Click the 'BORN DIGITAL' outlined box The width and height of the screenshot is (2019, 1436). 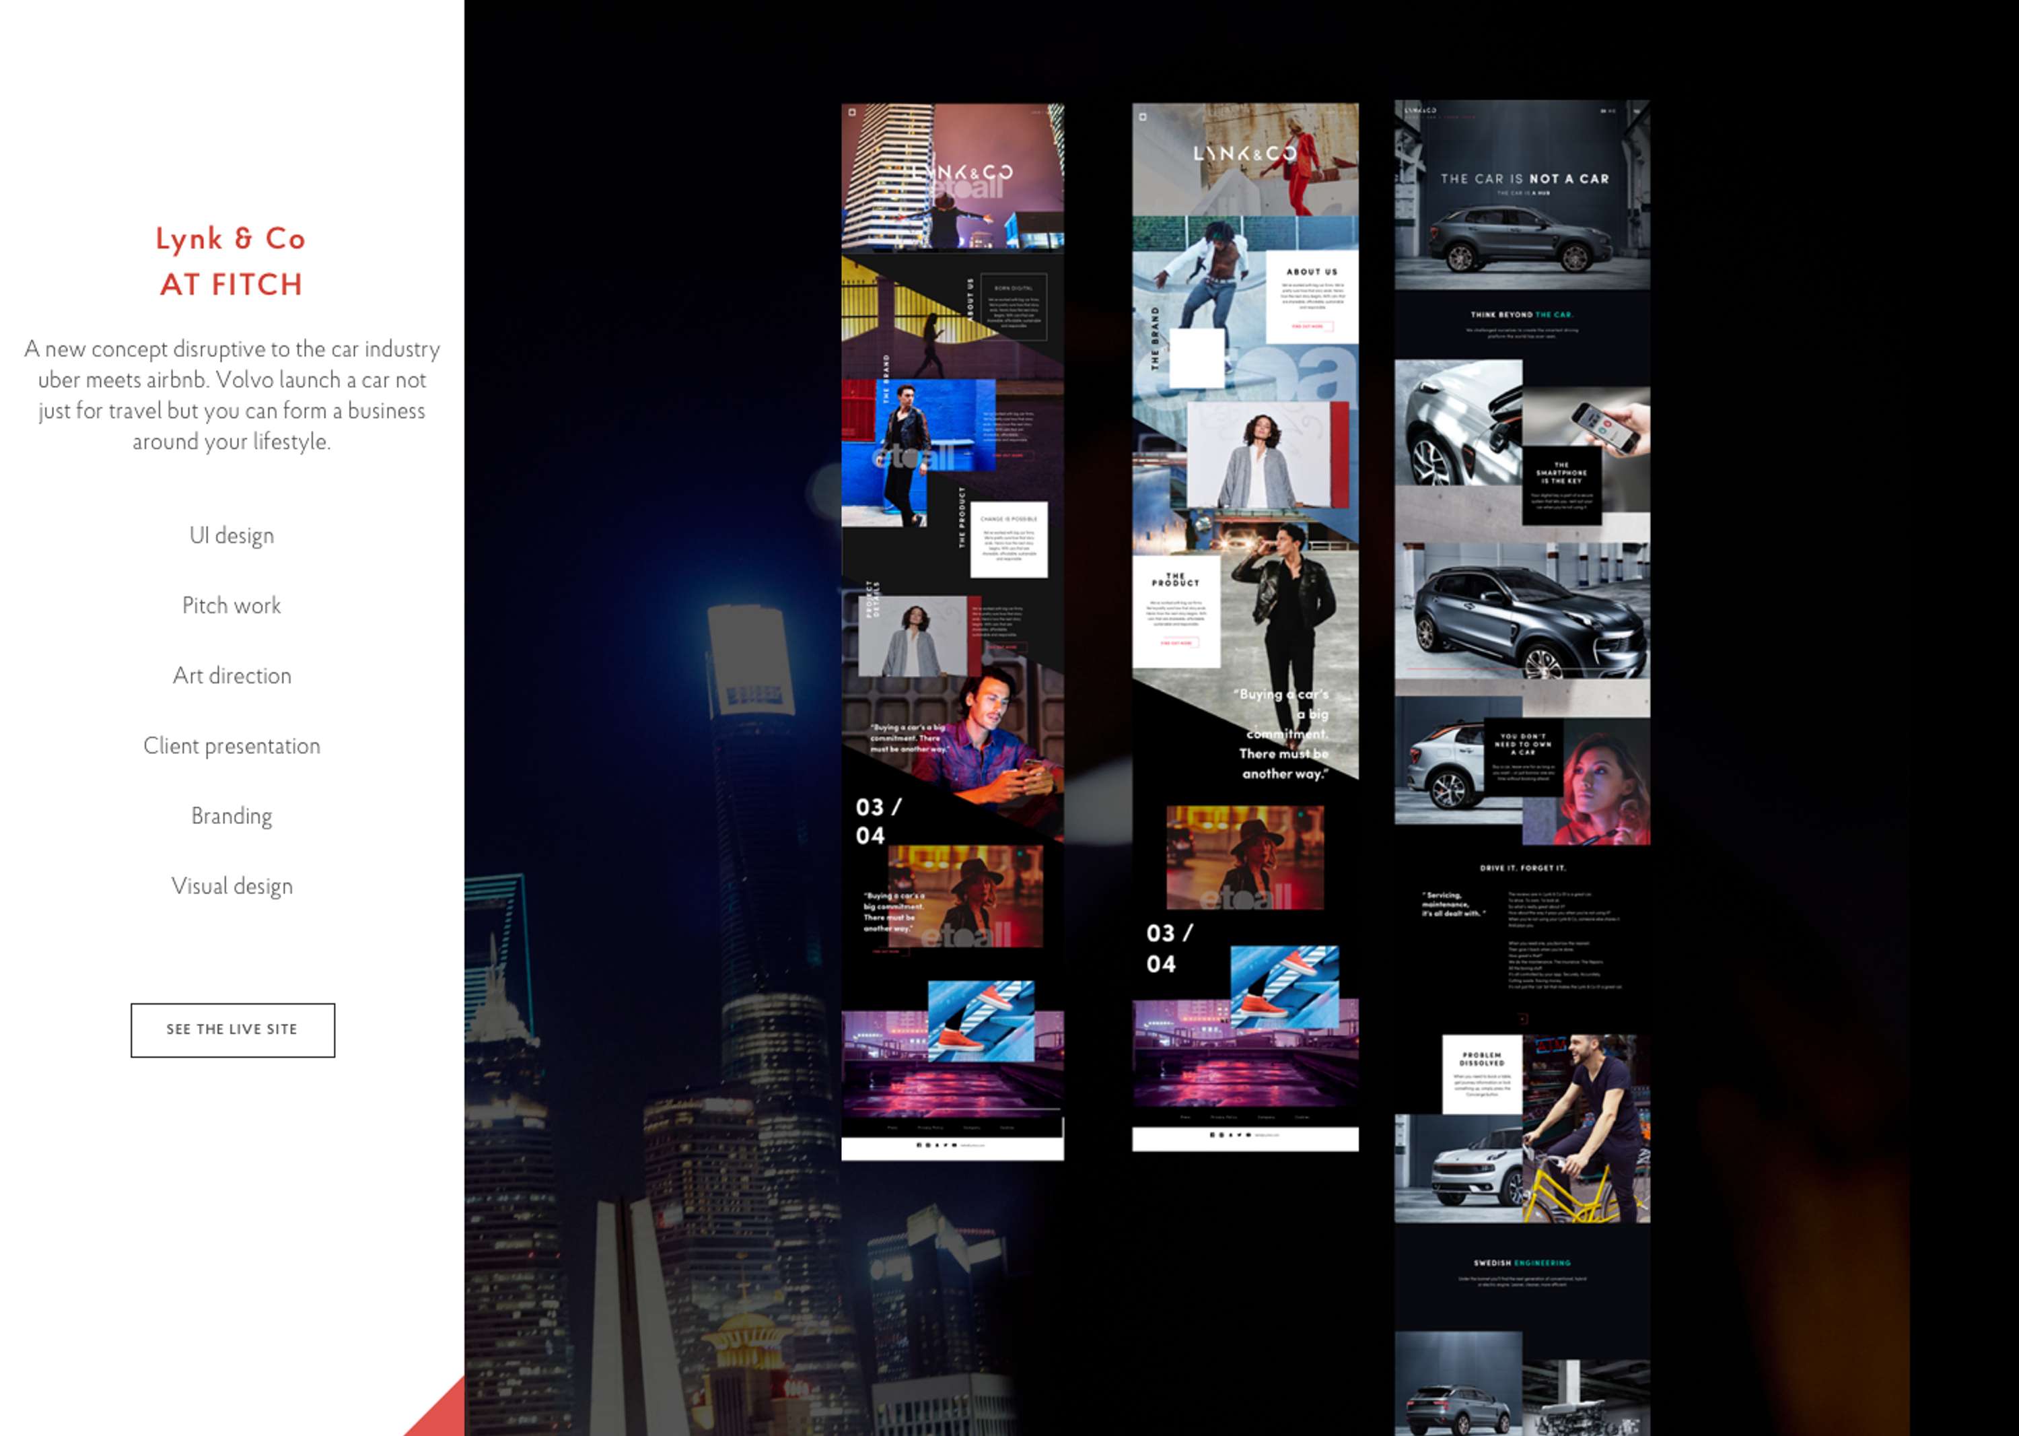coord(1013,307)
